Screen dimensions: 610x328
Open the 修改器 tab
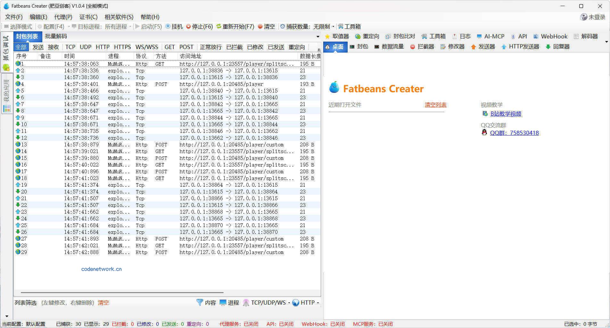(452, 47)
